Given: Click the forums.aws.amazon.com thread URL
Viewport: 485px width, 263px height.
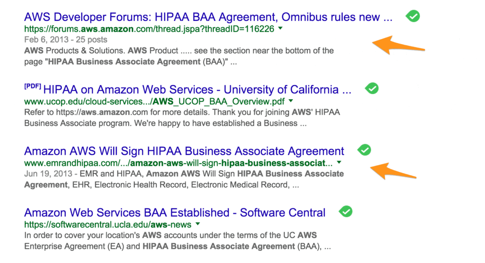Looking at the screenshot, I should coord(149,29).
